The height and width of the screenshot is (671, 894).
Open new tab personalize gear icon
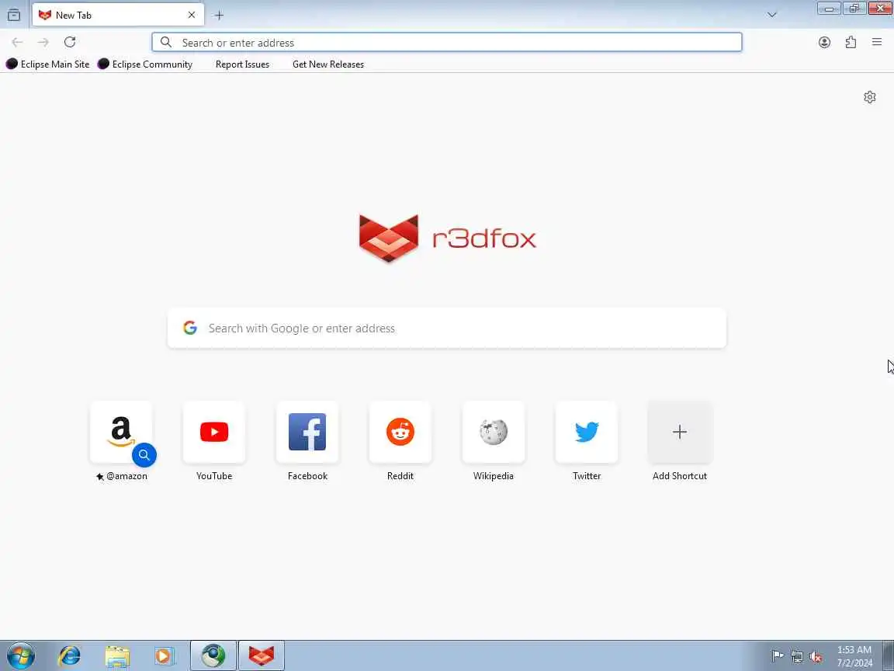[869, 97]
